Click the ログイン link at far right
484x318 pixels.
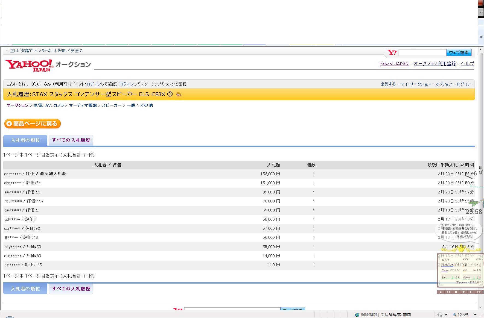click(464, 84)
